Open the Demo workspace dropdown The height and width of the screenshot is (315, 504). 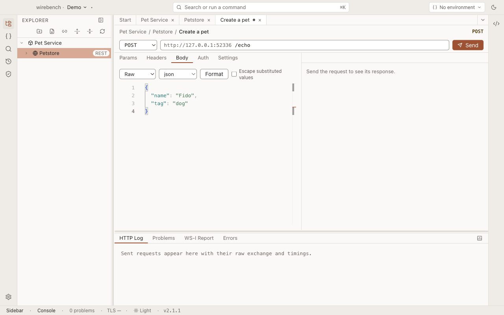tap(77, 7)
